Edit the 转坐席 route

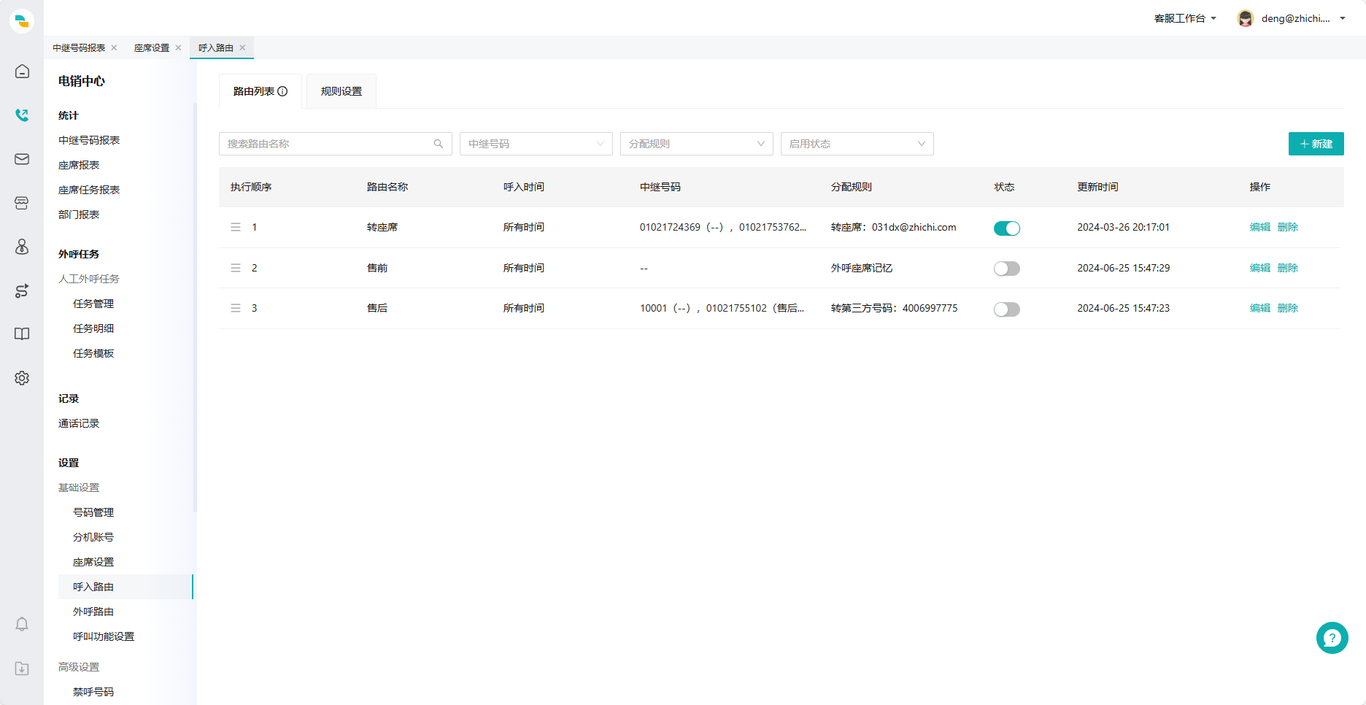point(1259,228)
